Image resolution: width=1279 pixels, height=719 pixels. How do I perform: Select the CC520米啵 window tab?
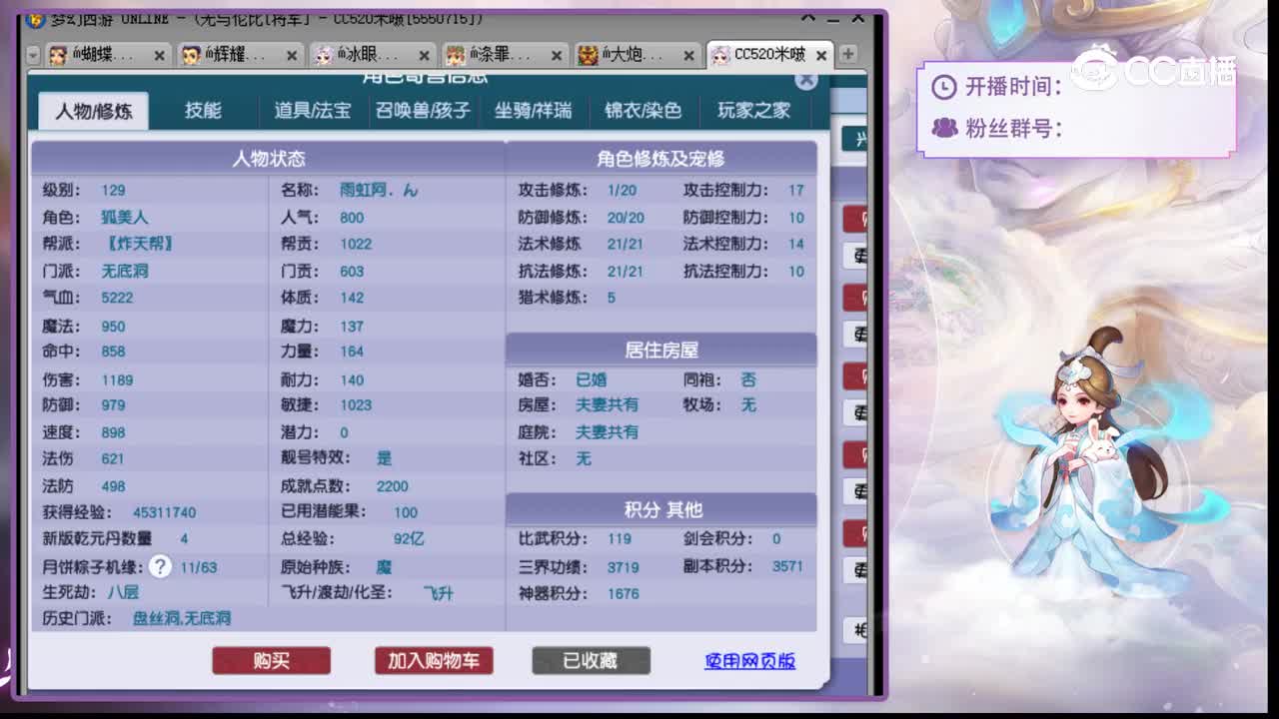769,55
